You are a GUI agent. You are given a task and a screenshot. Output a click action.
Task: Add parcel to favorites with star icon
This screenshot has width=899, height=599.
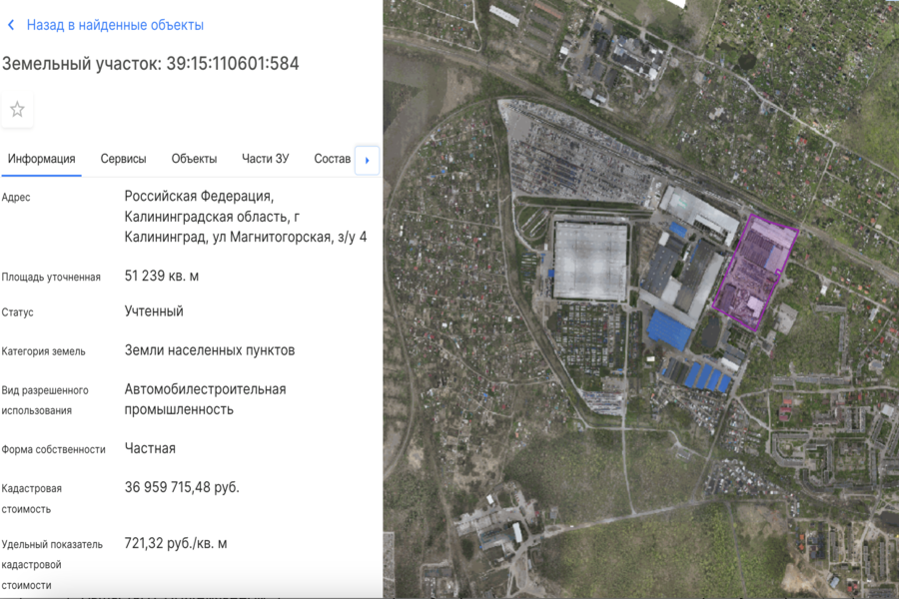pyautogui.click(x=17, y=110)
